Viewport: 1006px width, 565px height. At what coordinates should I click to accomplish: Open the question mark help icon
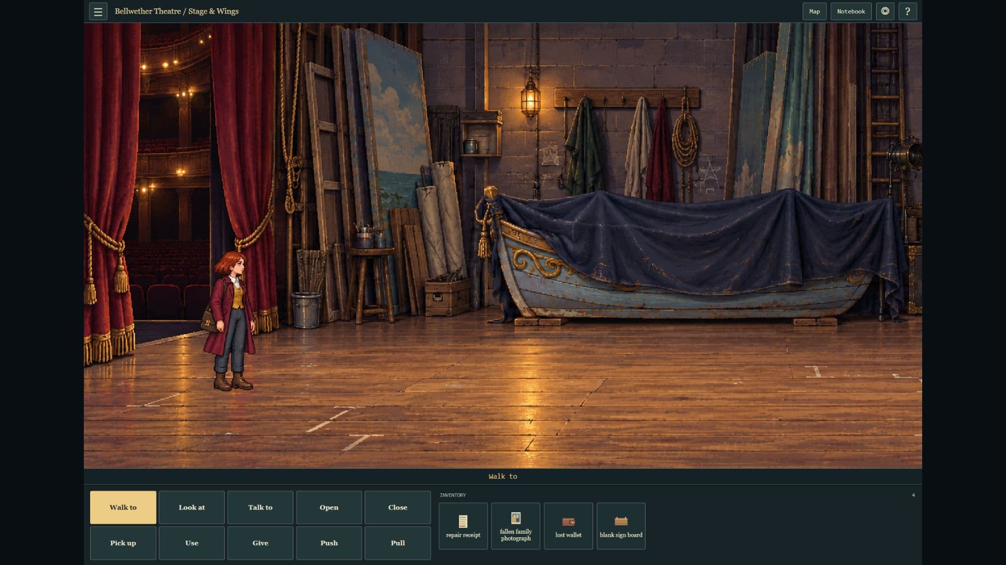907,12
